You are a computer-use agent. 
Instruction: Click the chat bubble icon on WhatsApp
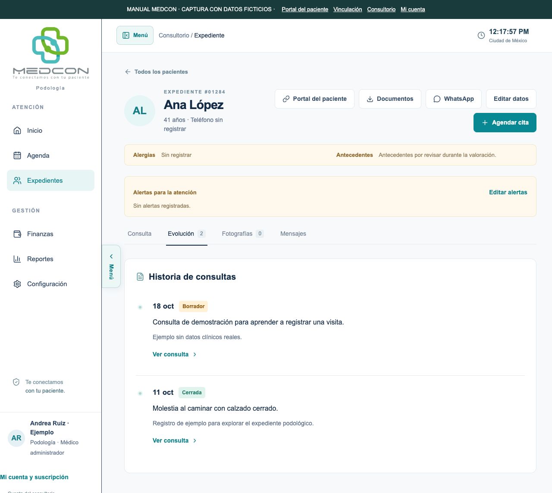click(x=437, y=99)
